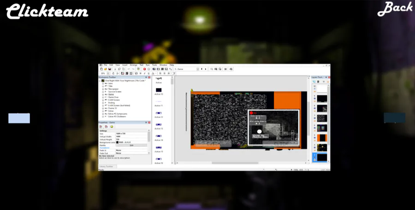Open the Edit menu
The image size is (415, 210).
(111, 65)
